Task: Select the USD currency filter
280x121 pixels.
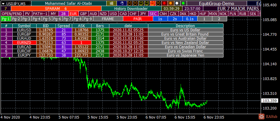Action: 113,14
